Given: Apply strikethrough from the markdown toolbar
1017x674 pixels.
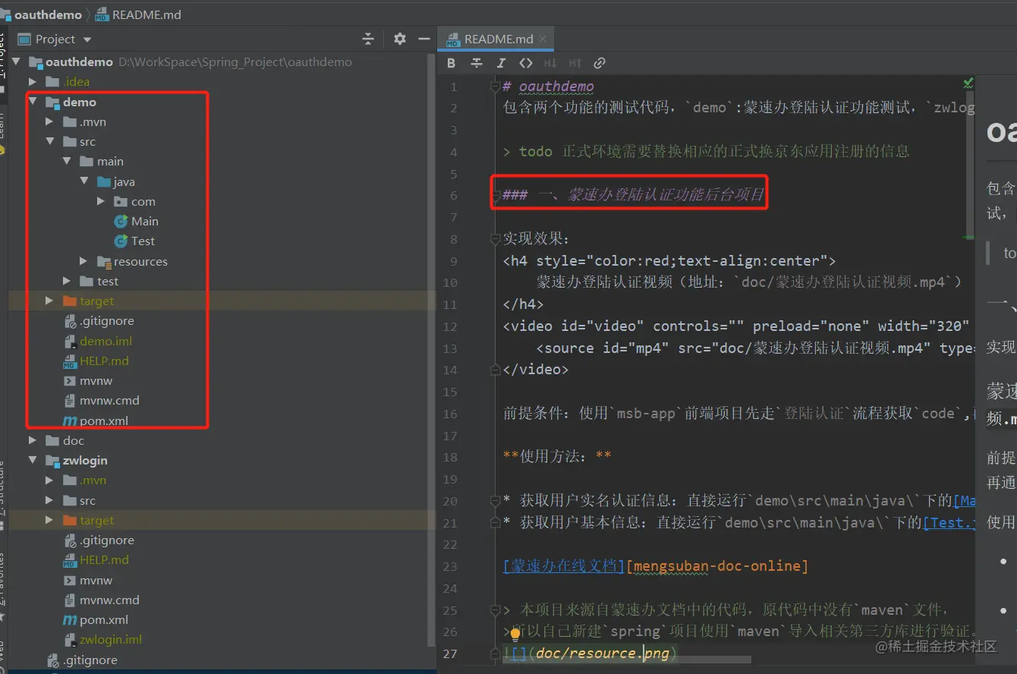Looking at the screenshot, I should pos(477,63).
